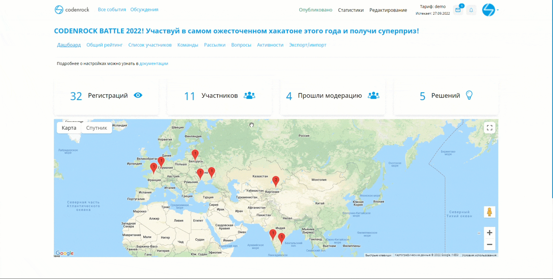
Task: Click the notification bell icon
Action: (x=471, y=10)
